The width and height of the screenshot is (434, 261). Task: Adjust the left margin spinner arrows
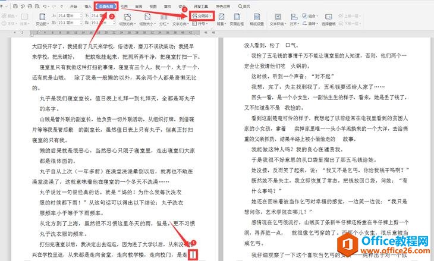pos(81,23)
